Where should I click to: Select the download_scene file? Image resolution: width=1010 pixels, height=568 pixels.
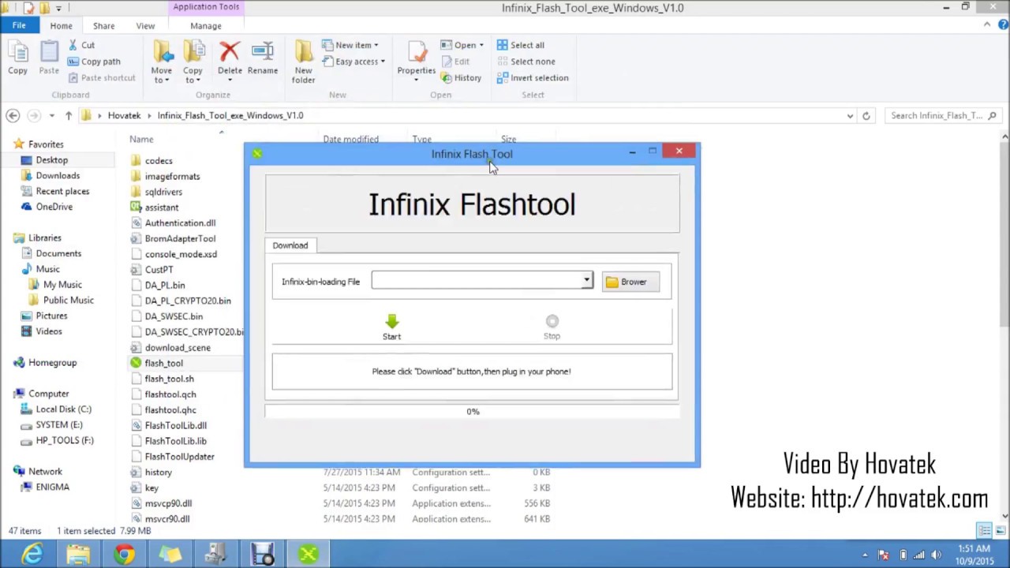pos(178,347)
